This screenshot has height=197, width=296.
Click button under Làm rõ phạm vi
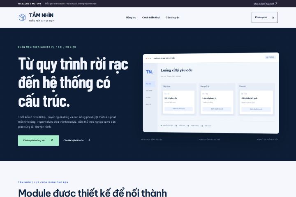click(x=217, y=109)
